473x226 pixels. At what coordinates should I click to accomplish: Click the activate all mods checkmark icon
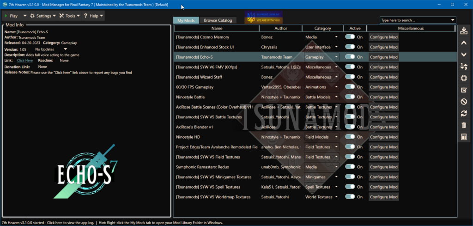click(464, 90)
